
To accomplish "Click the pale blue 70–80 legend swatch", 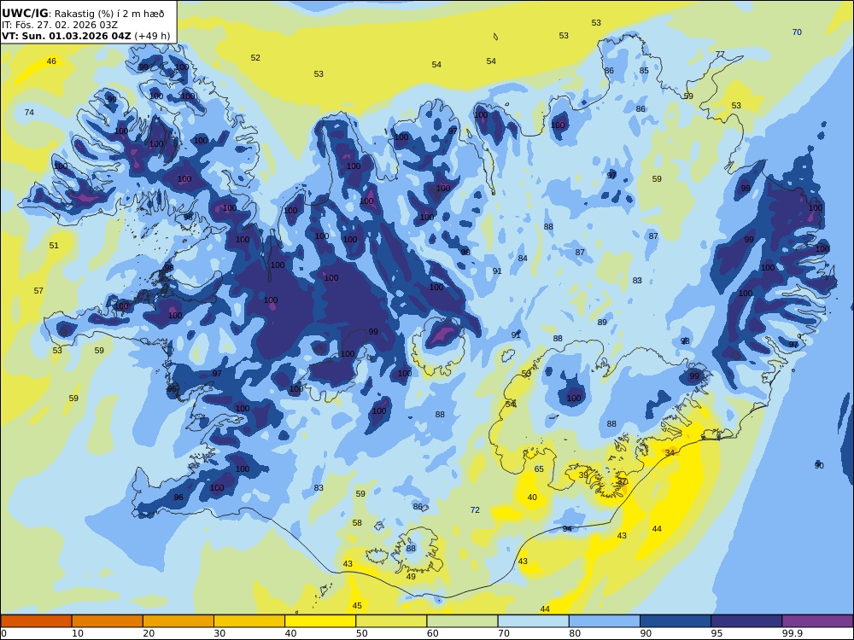I will tap(533, 621).
